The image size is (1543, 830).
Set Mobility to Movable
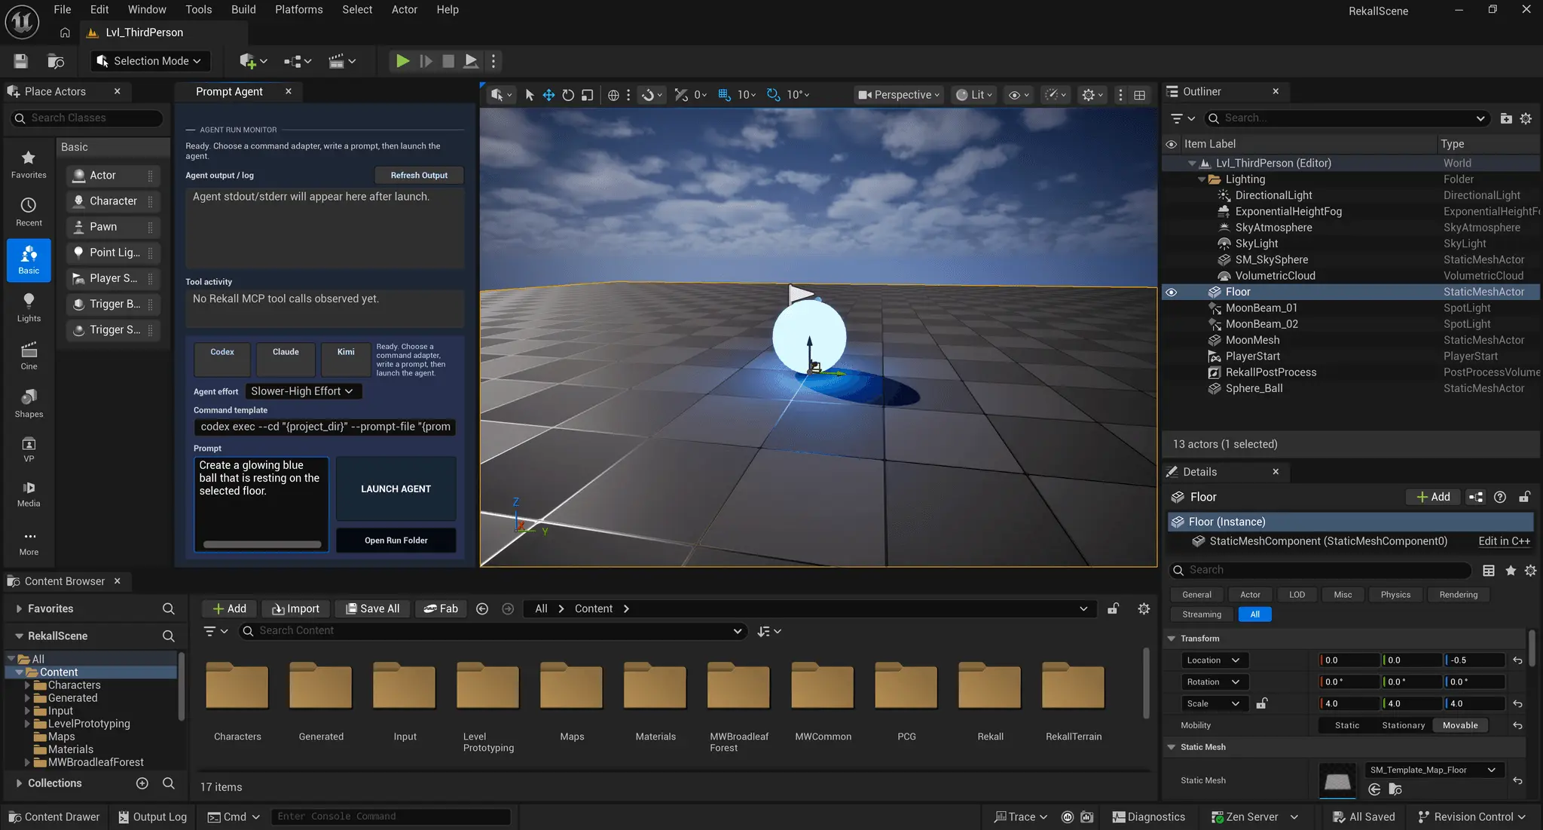[x=1460, y=725]
